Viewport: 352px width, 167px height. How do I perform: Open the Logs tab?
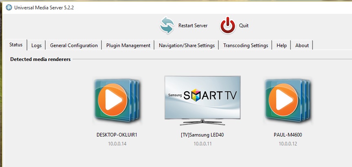pyautogui.click(x=36, y=46)
